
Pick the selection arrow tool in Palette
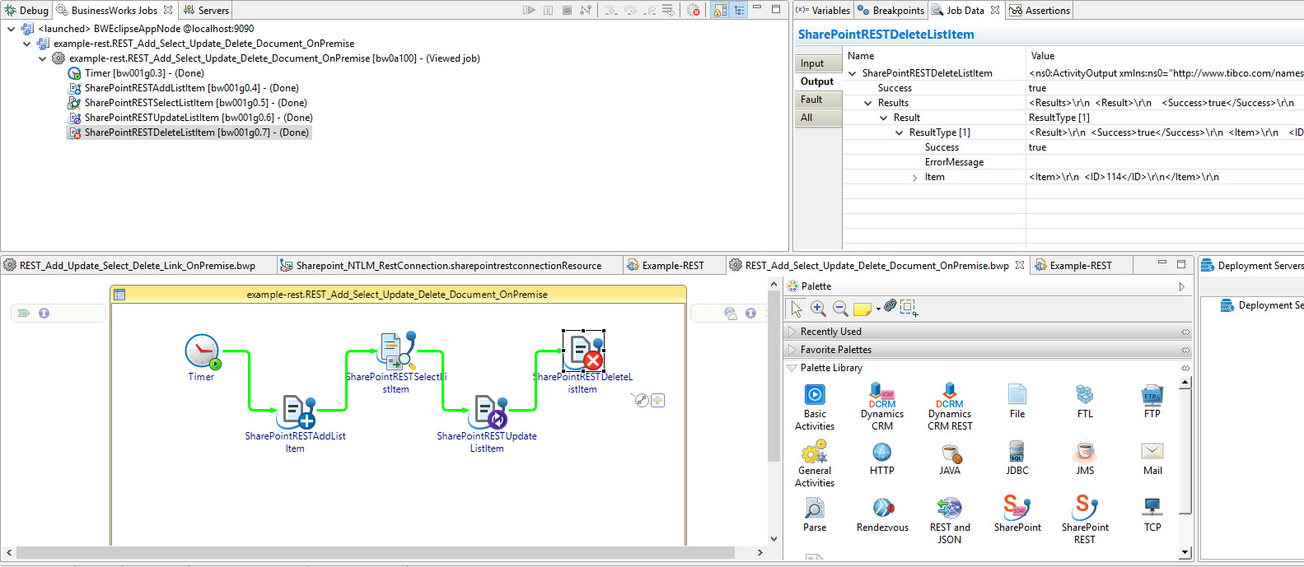[x=797, y=309]
